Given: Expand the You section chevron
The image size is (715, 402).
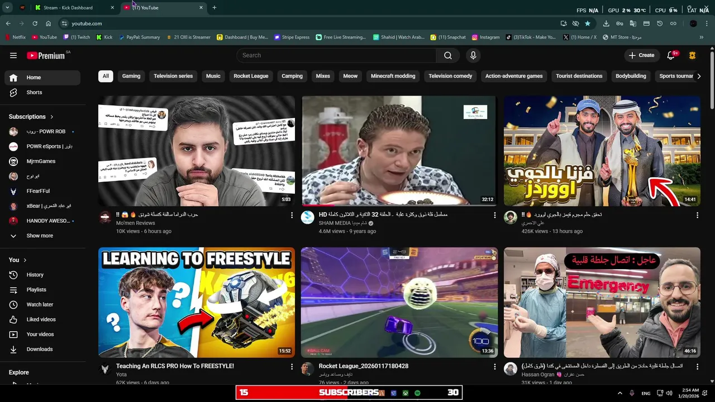Looking at the screenshot, I should coord(25,260).
